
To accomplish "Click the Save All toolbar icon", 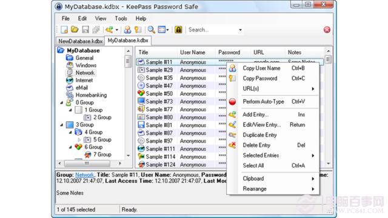I will tap(96, 30).
